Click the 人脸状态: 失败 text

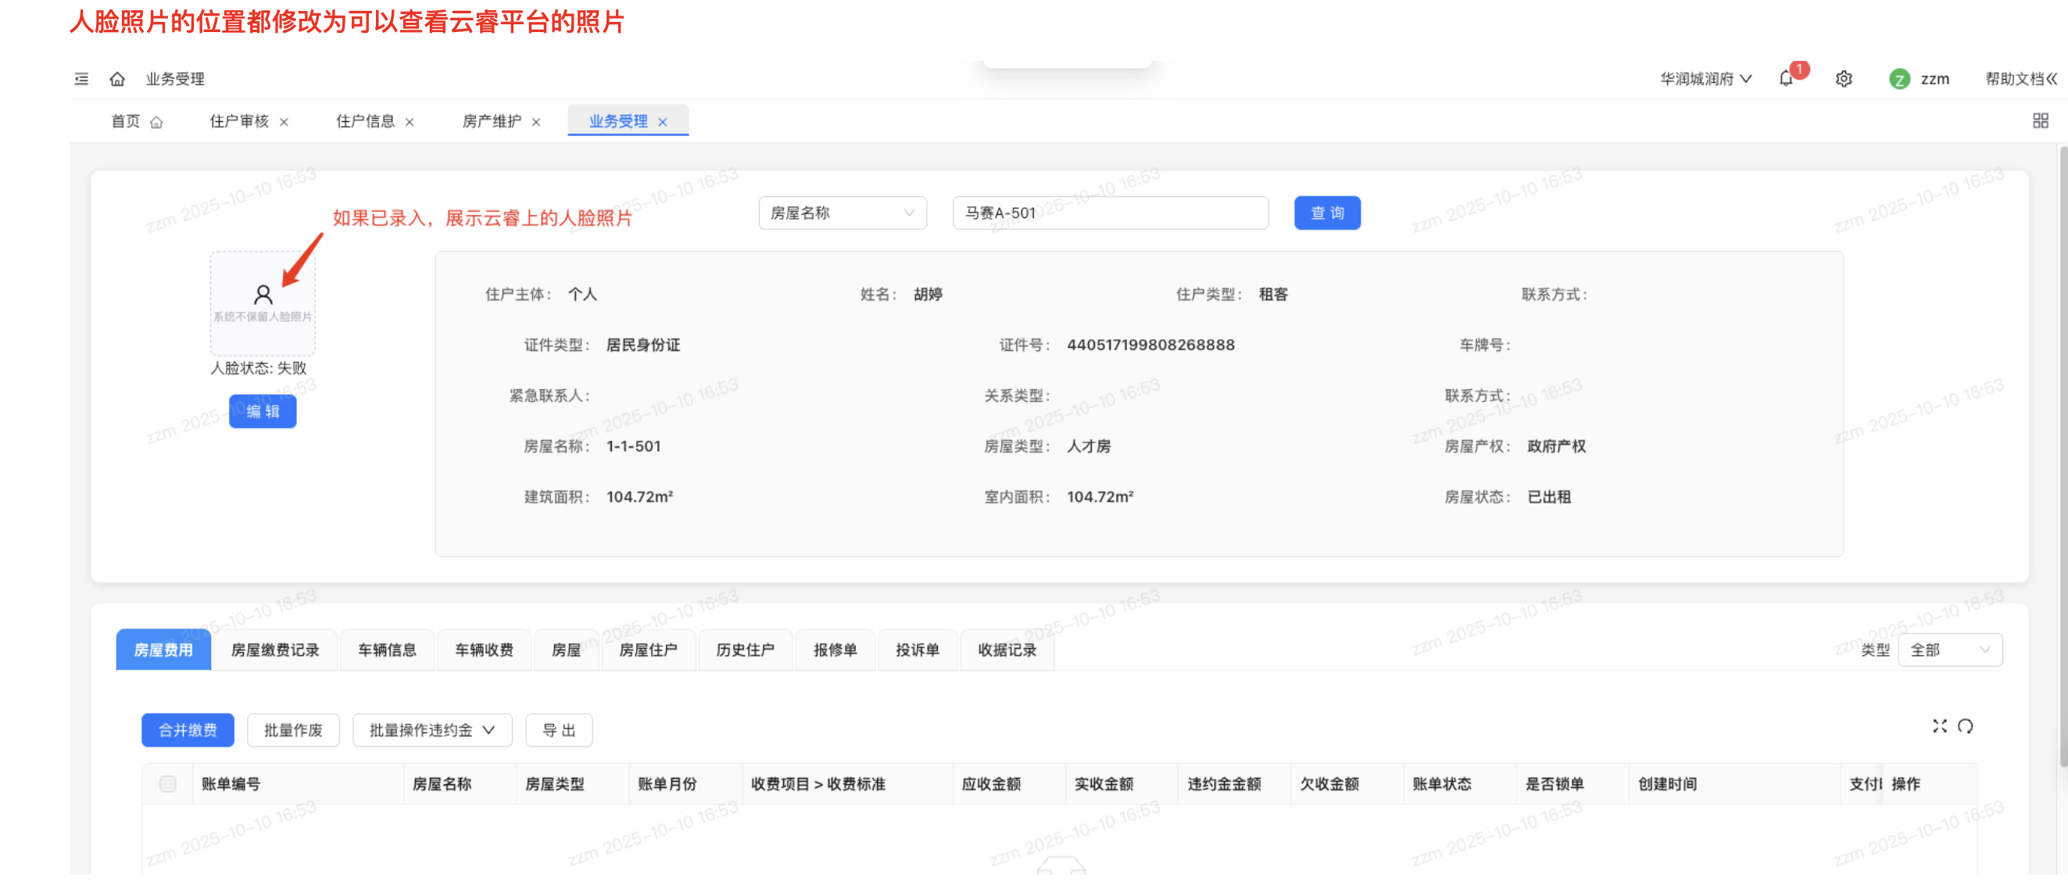tap(259, 367)
